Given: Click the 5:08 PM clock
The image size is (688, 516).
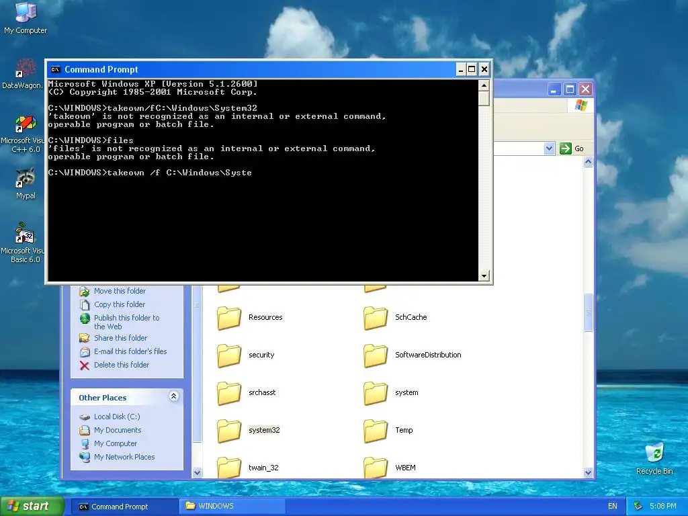Looking at the screenshot, I should pos(662,507).
